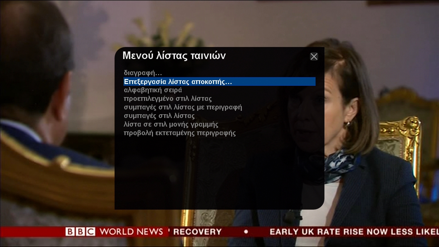
Task: Click the BBC logo in ticker
Action: [80, 232]
